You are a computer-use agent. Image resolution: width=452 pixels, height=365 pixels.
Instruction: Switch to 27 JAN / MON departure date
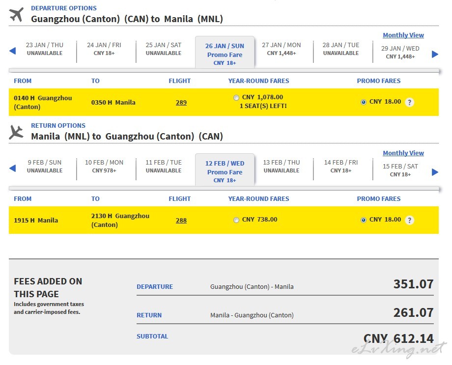(282, 49)
